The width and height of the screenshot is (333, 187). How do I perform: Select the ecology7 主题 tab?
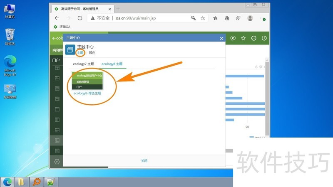83,64
